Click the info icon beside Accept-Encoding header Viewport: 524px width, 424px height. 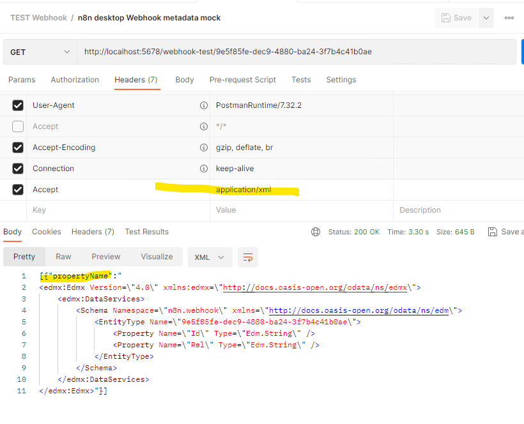coord(204,147)
